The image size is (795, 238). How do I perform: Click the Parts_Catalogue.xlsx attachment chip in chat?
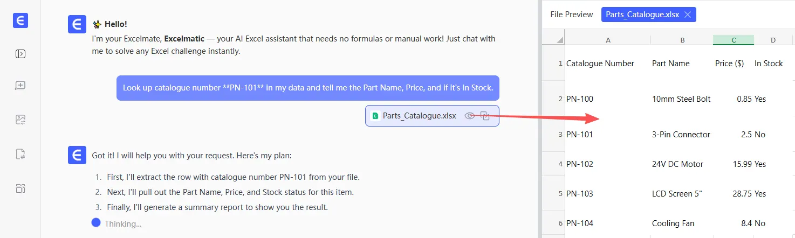point(419,116)
